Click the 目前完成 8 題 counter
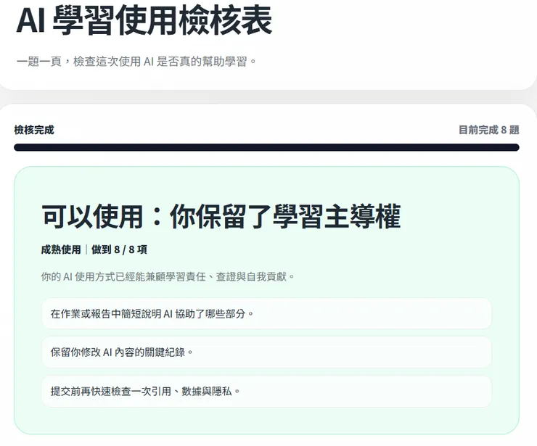Image resolution: width=537 pixels, height=446 pixels. pos(488,130)
